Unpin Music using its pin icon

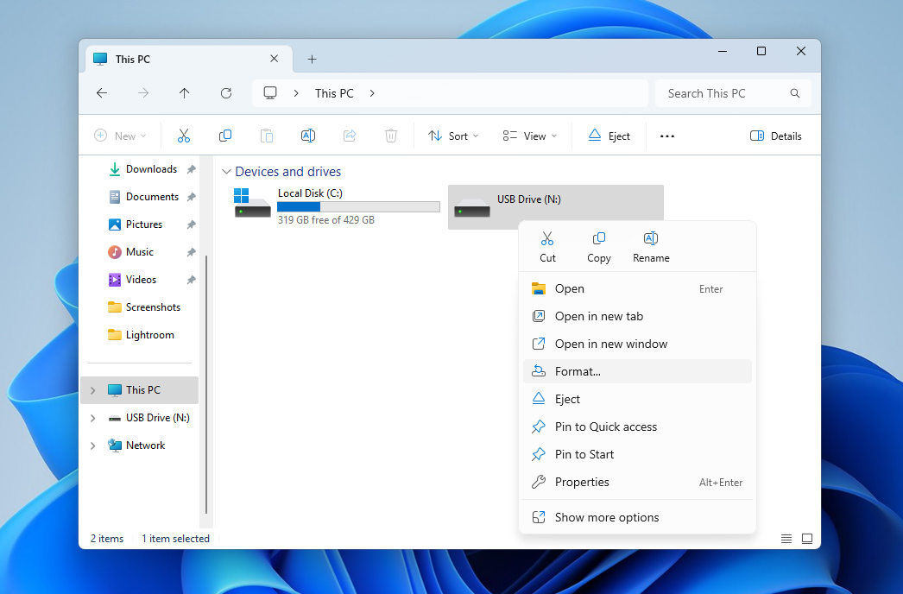point(191,252)
